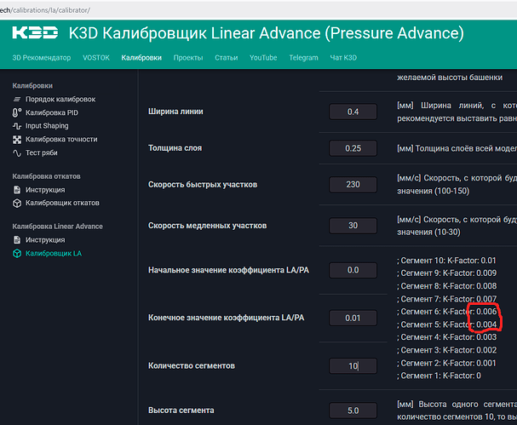Click the Высота сегмента label
The height and width of the screenshot is (425, 517).
(x=181, y=411)
